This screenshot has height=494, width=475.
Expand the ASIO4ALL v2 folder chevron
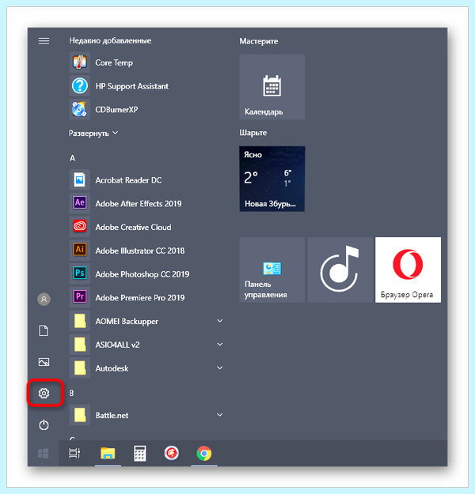(x=219, y=345)
